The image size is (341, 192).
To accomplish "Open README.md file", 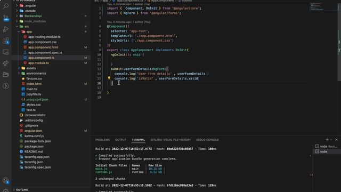I will click(x=34, y=151).
